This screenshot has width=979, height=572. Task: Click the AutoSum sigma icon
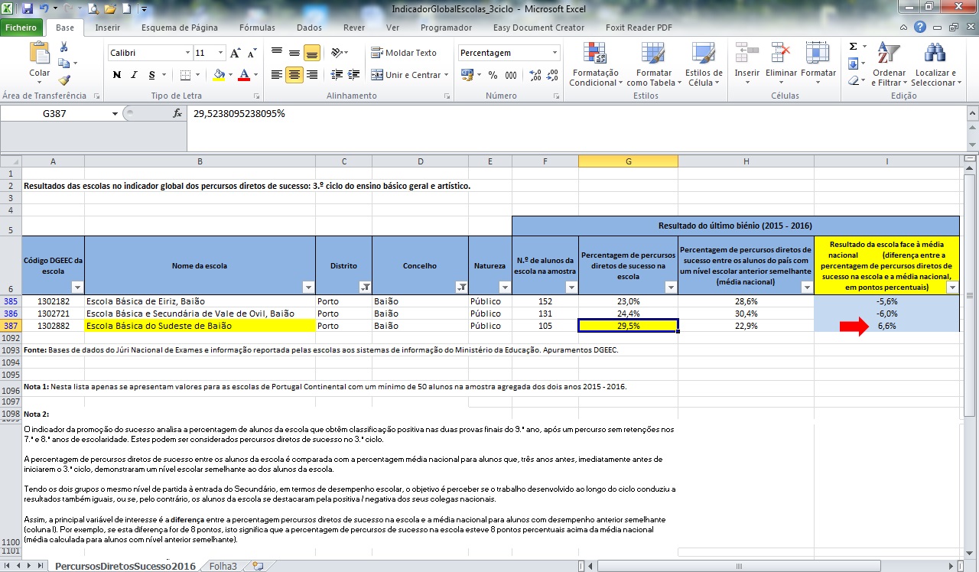click(853, 47)
